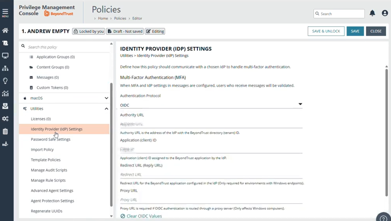Open Application Groups (0)
The image size is (391, 221).
55,57
